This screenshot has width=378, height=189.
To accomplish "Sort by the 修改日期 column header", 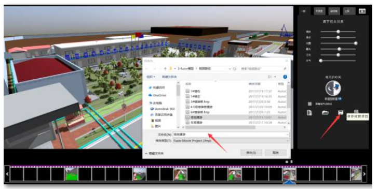I will pyautogui.click(x=254, y=84).
